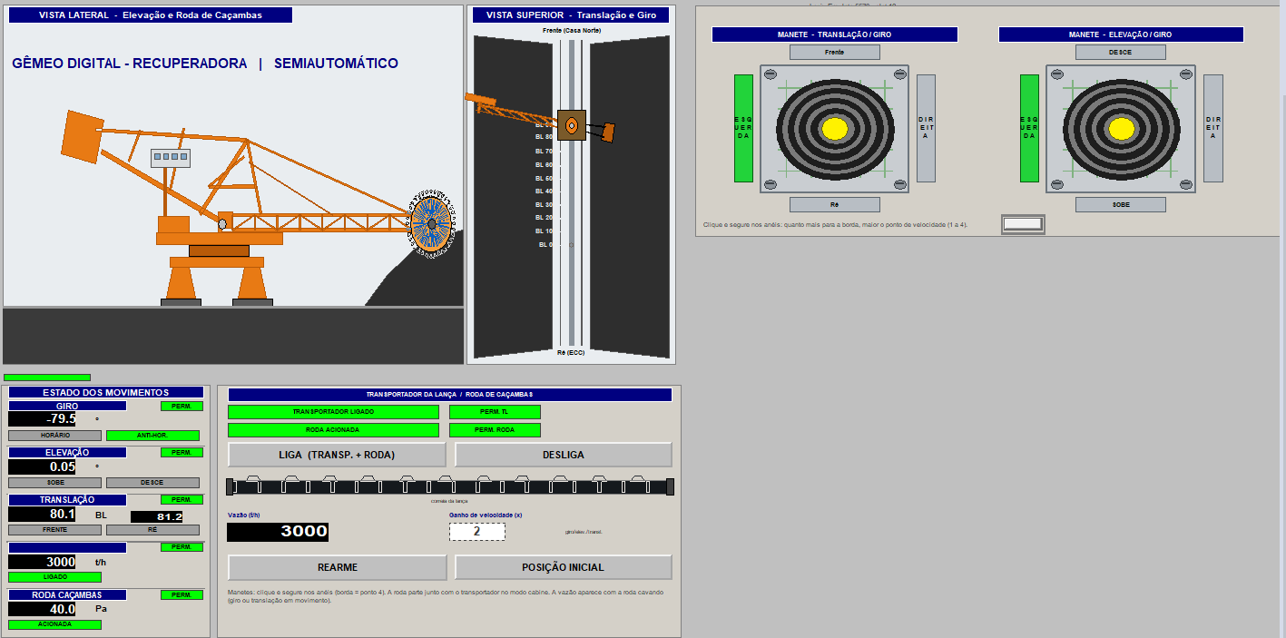Click LIGA (TRANSP. + RODA) button

pyautogui.click(x=337, y=455)
